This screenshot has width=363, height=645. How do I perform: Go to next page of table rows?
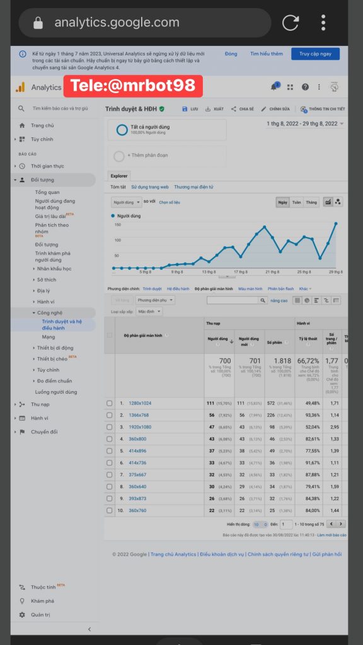click(341, 524)
